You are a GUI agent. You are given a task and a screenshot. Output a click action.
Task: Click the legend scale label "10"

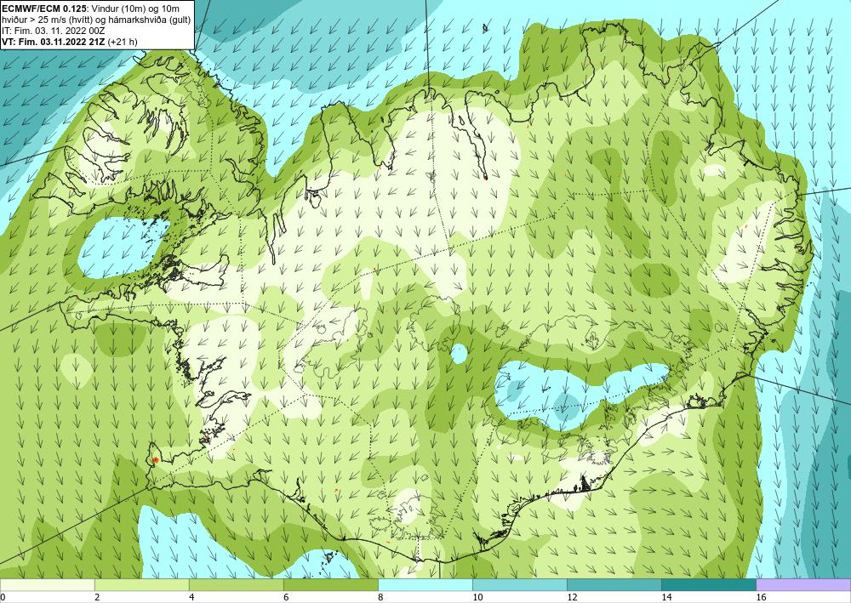click(x=477, y=597)
